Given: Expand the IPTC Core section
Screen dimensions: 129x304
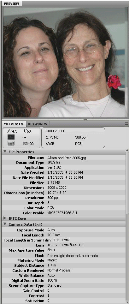Looking at the screenshot, I should coord(5,218).
